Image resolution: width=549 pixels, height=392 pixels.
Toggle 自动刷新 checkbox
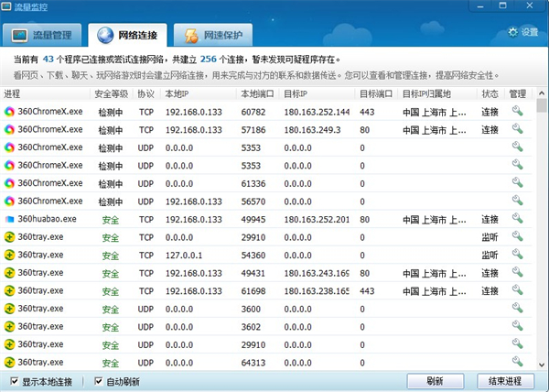(x=99, y=381)
